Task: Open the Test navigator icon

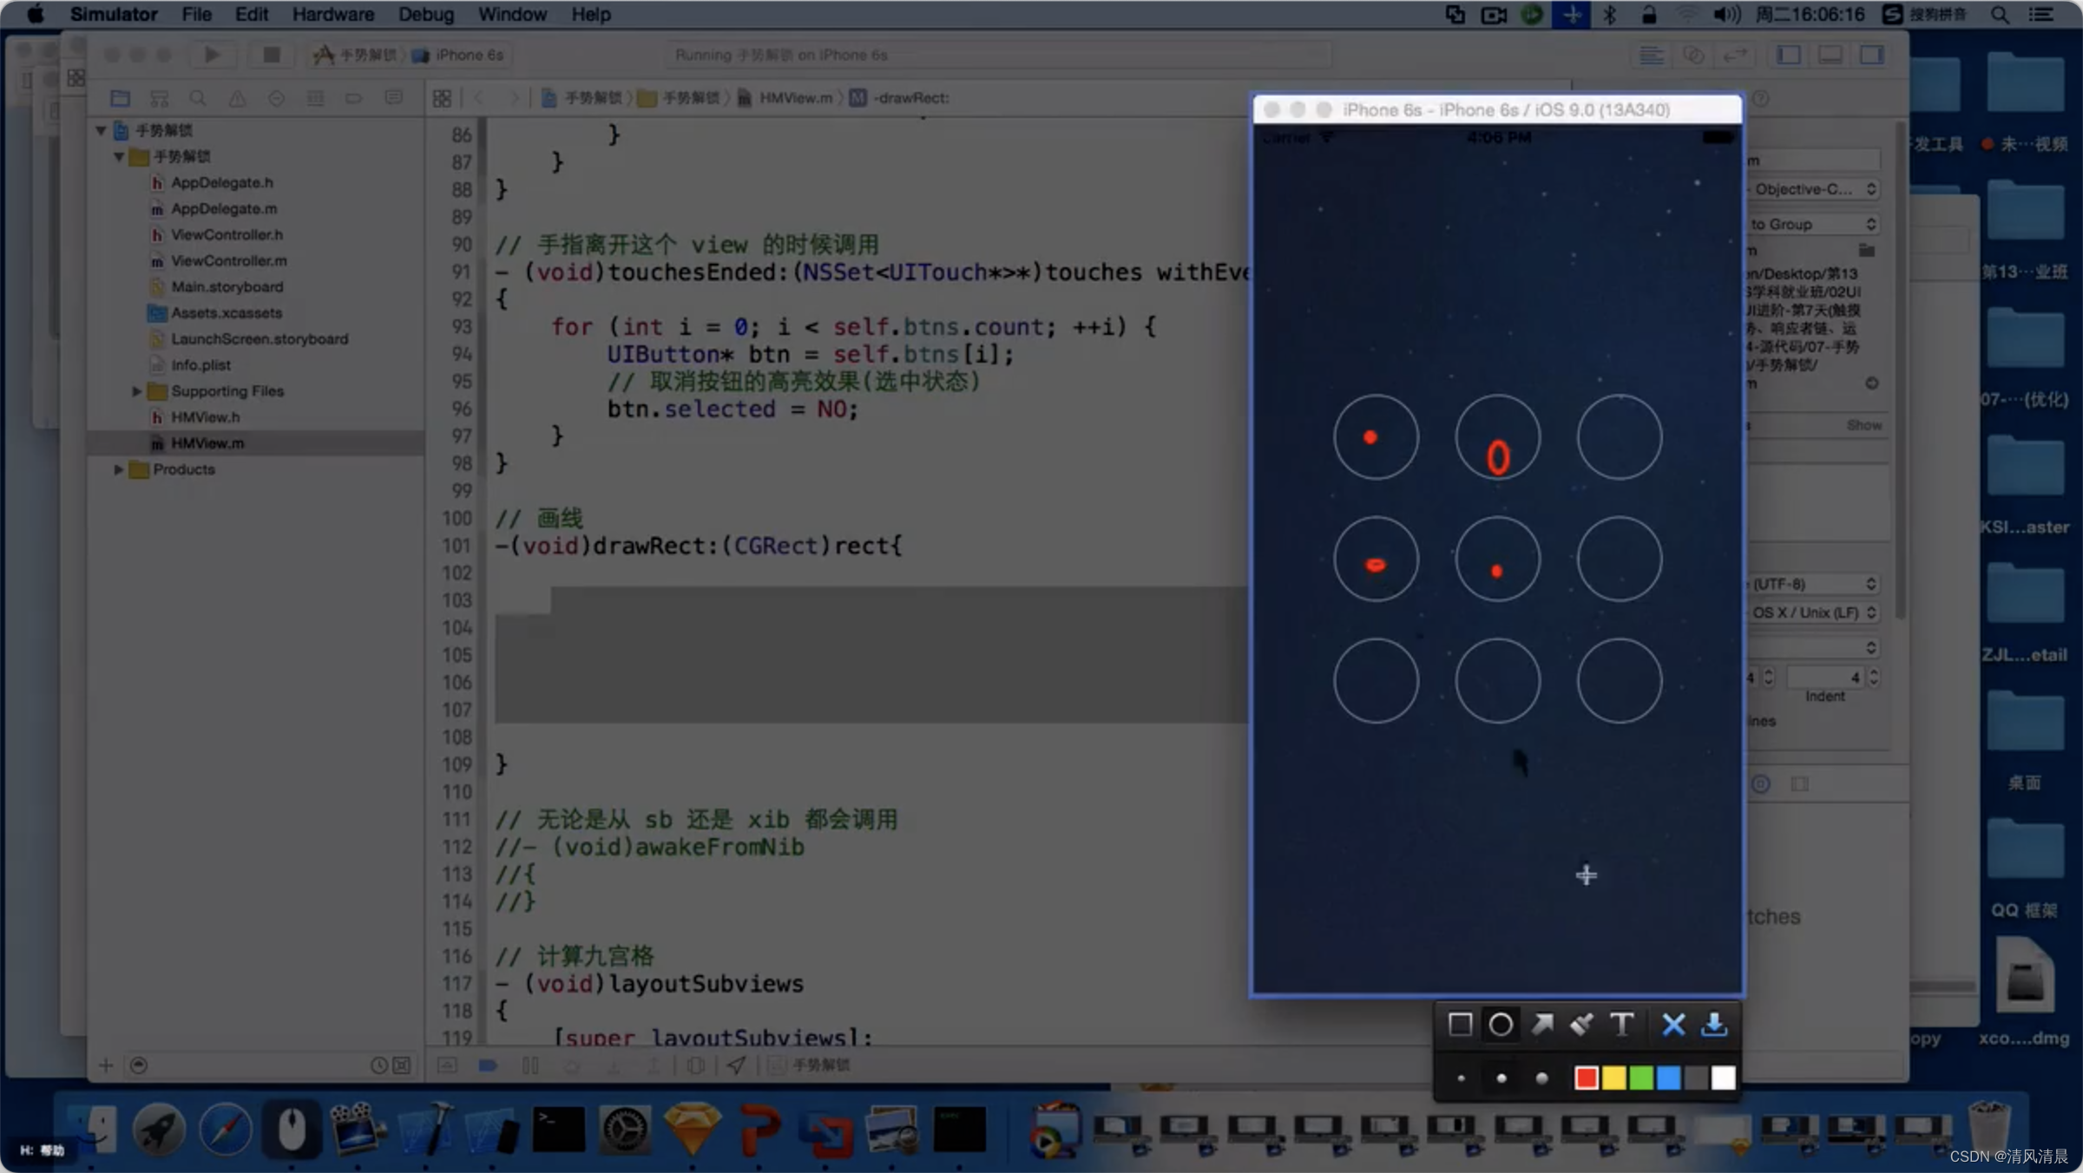Action: [276, 98]
